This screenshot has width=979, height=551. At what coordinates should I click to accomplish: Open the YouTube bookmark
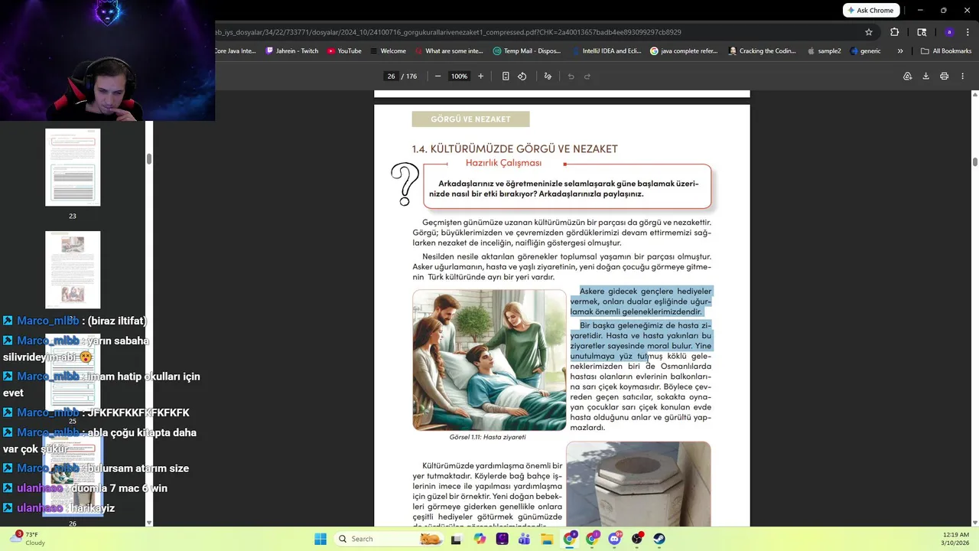point(344,51)
